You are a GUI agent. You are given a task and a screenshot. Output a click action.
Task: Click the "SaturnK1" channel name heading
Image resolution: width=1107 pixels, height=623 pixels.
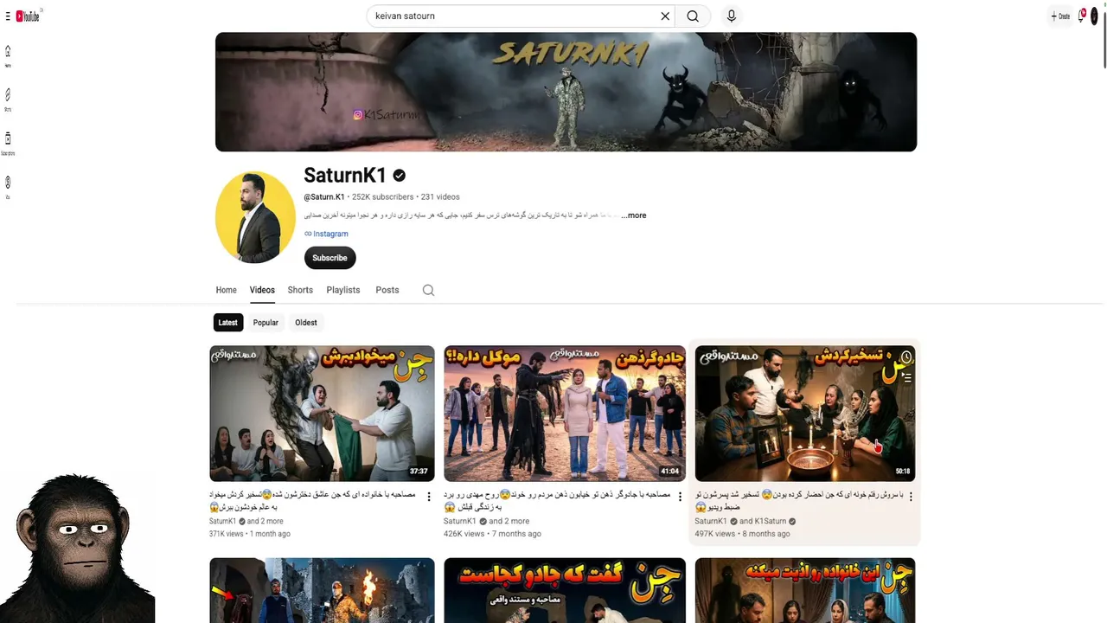click(x=345, y=176)
